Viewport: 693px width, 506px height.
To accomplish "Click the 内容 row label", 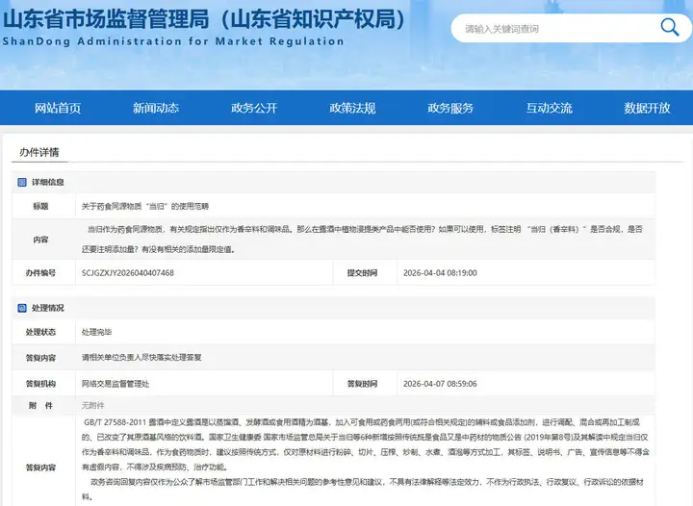I will pyautogui.click(x=40, y=240).
